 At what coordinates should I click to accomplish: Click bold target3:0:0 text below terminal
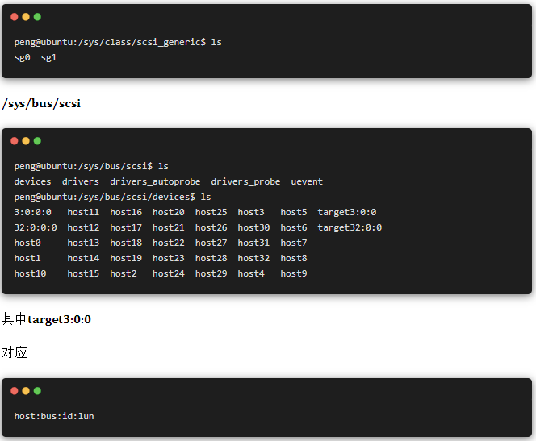point(59,319)
